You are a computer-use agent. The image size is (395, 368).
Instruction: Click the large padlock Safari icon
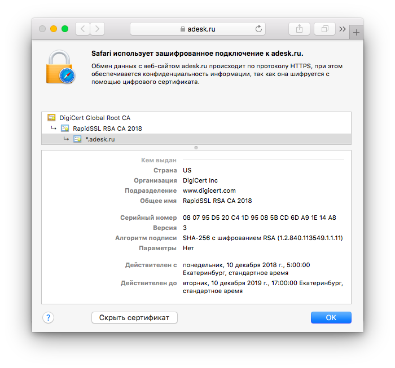tap(60, 67)
